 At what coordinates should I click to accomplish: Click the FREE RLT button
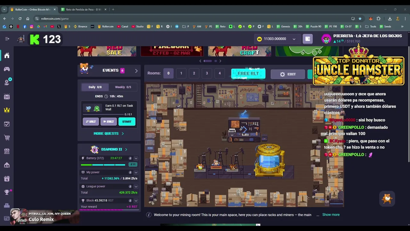pyautogui.click(x=248, y=73)
